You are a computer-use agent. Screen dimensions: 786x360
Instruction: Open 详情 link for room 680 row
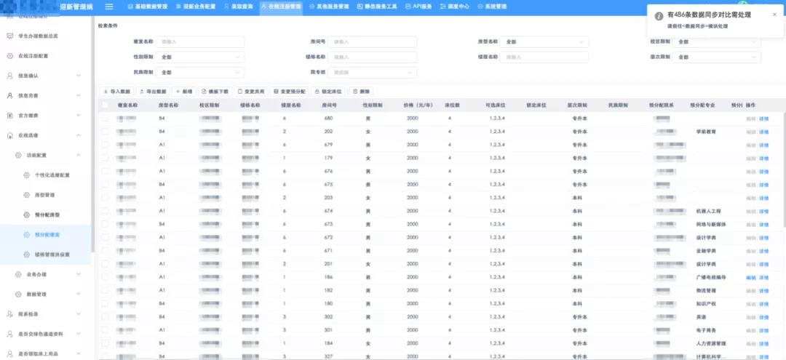(763, 119)
